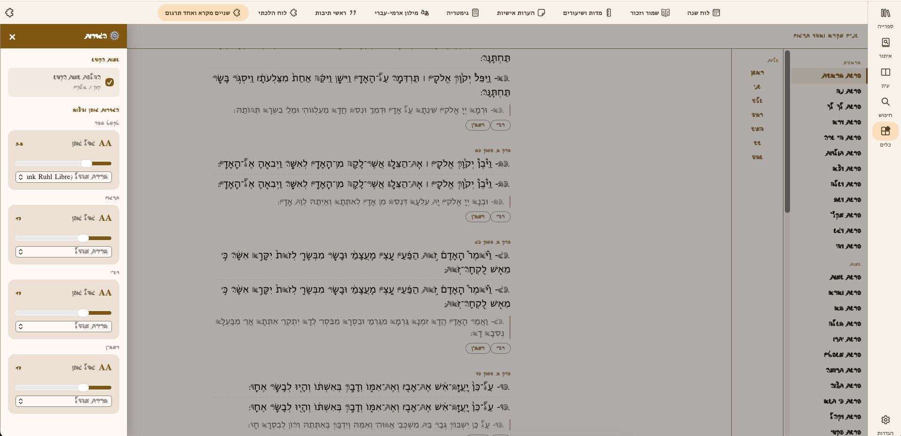Screen dimensions: 901x436
Task: Click the רמב"ן button under verse 23
Action: click(478, 349)
